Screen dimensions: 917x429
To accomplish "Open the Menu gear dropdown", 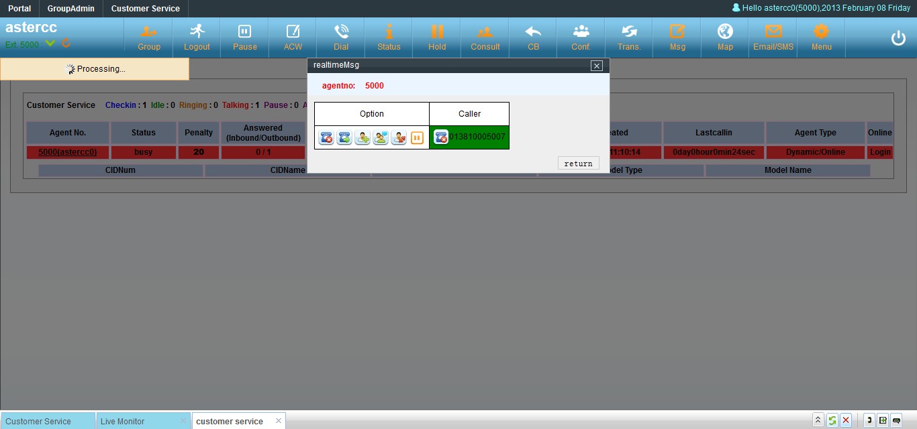I will pos(821,38).
